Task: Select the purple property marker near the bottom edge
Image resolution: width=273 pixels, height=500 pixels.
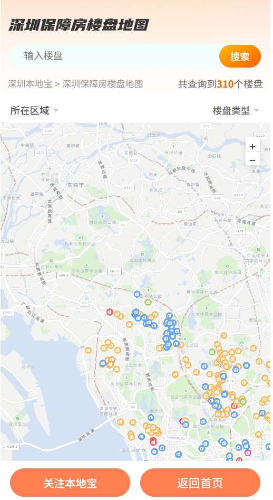Action: point(248,452)
